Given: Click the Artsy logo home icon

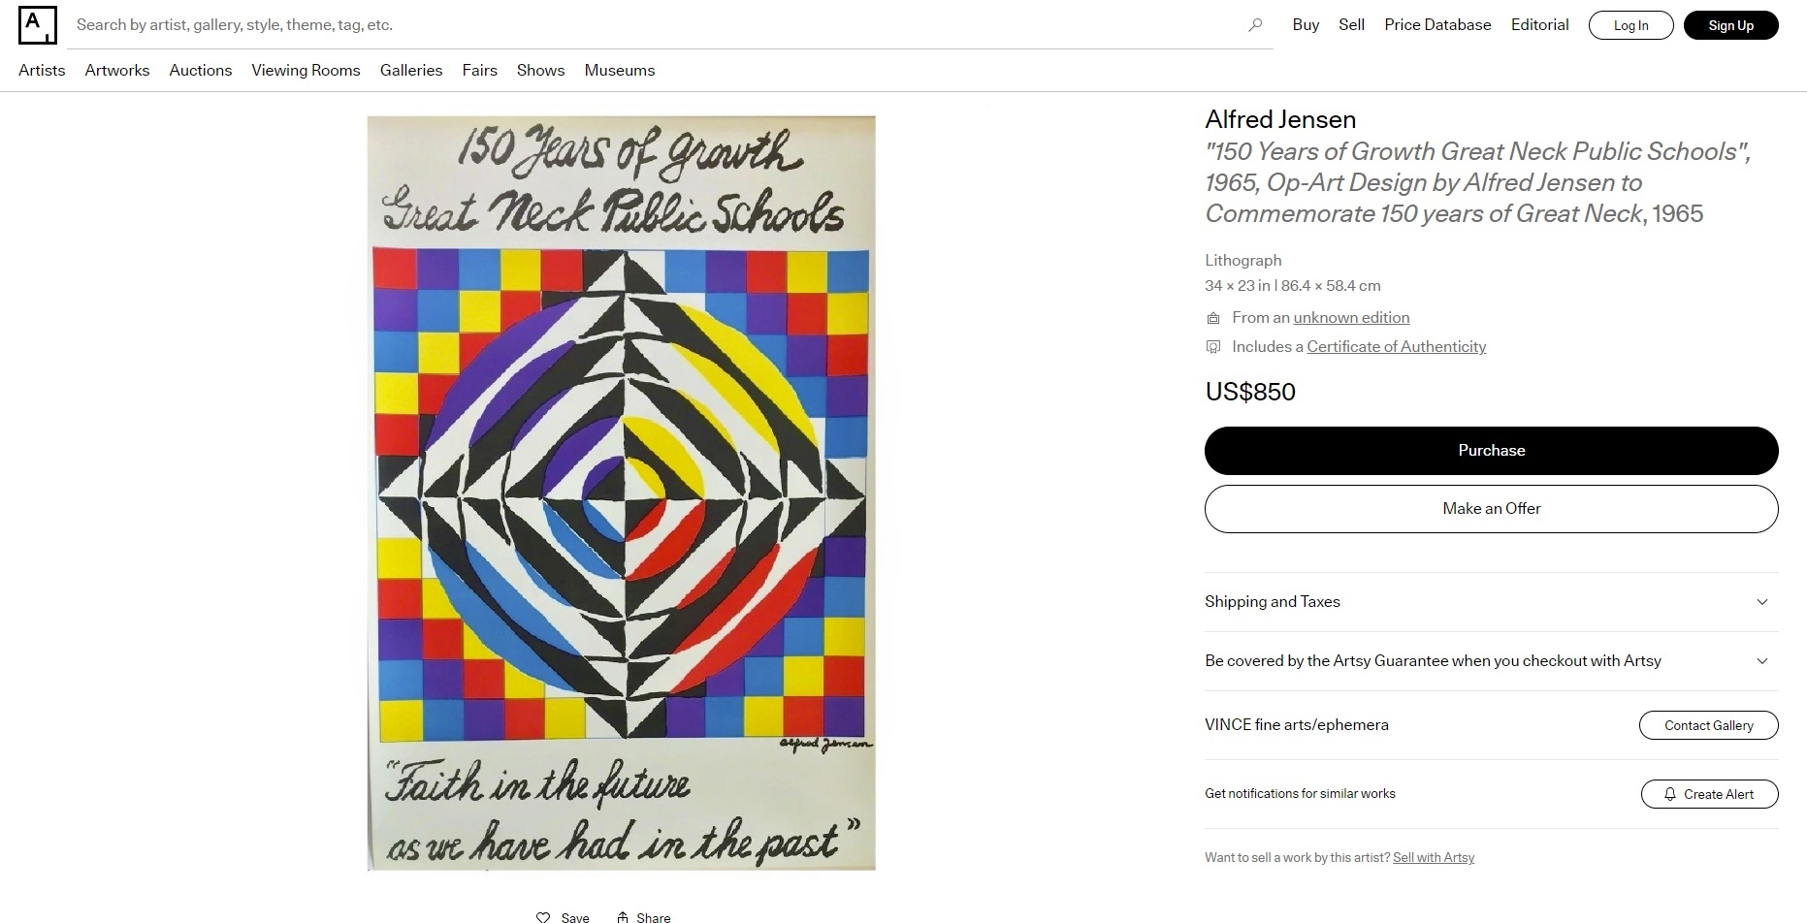Looking at the screenshot, I should point(38,25).
